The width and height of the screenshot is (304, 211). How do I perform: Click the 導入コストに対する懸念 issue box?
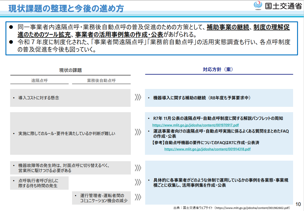click(70, 98)
